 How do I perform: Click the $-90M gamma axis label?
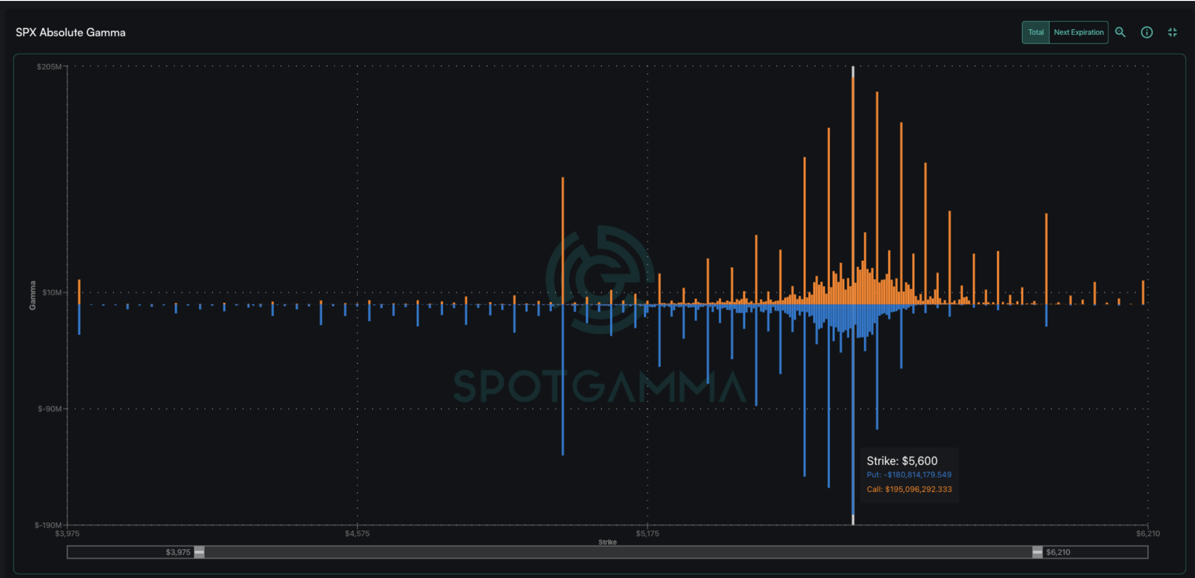tap(49, 408)
